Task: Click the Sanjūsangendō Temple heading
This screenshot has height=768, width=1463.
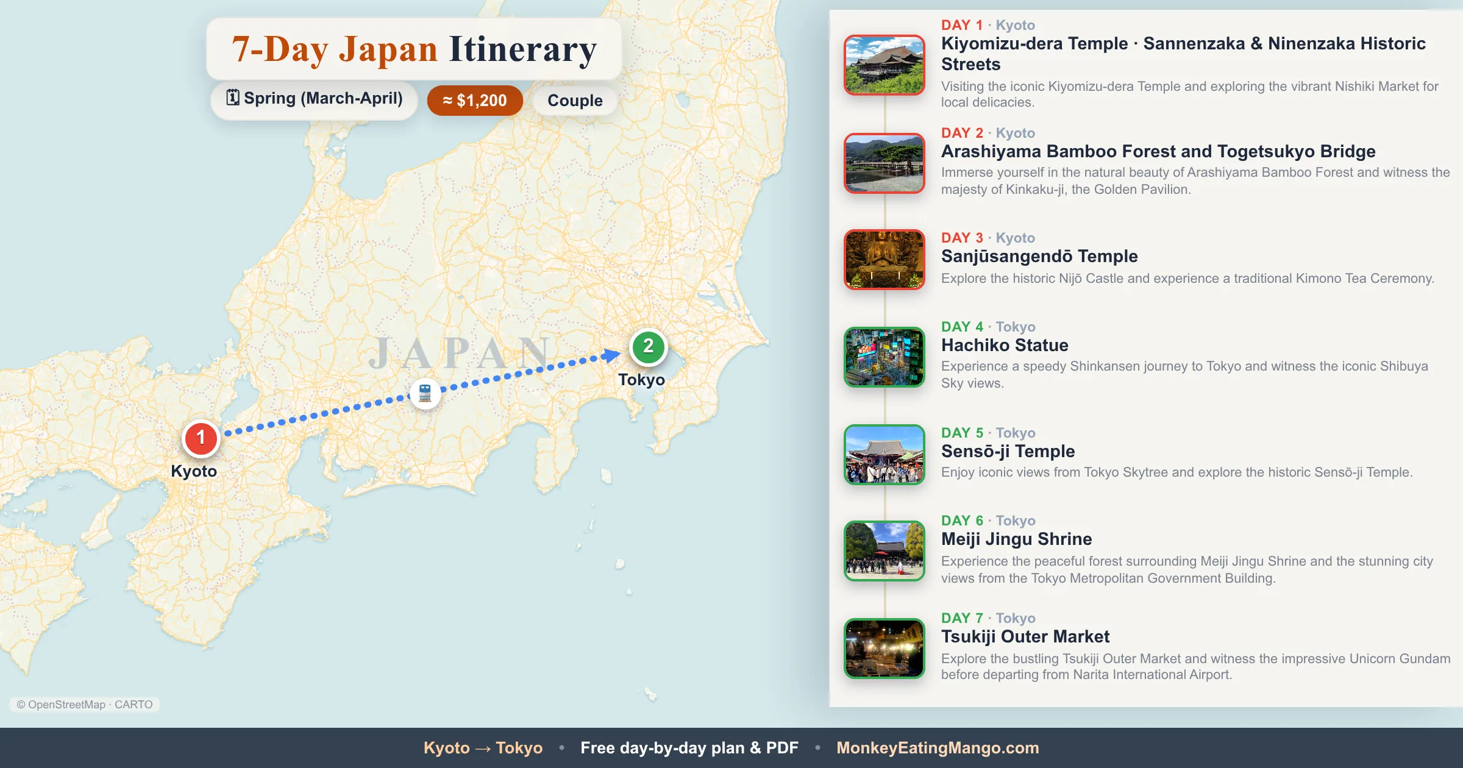Action: [1039, 256]
